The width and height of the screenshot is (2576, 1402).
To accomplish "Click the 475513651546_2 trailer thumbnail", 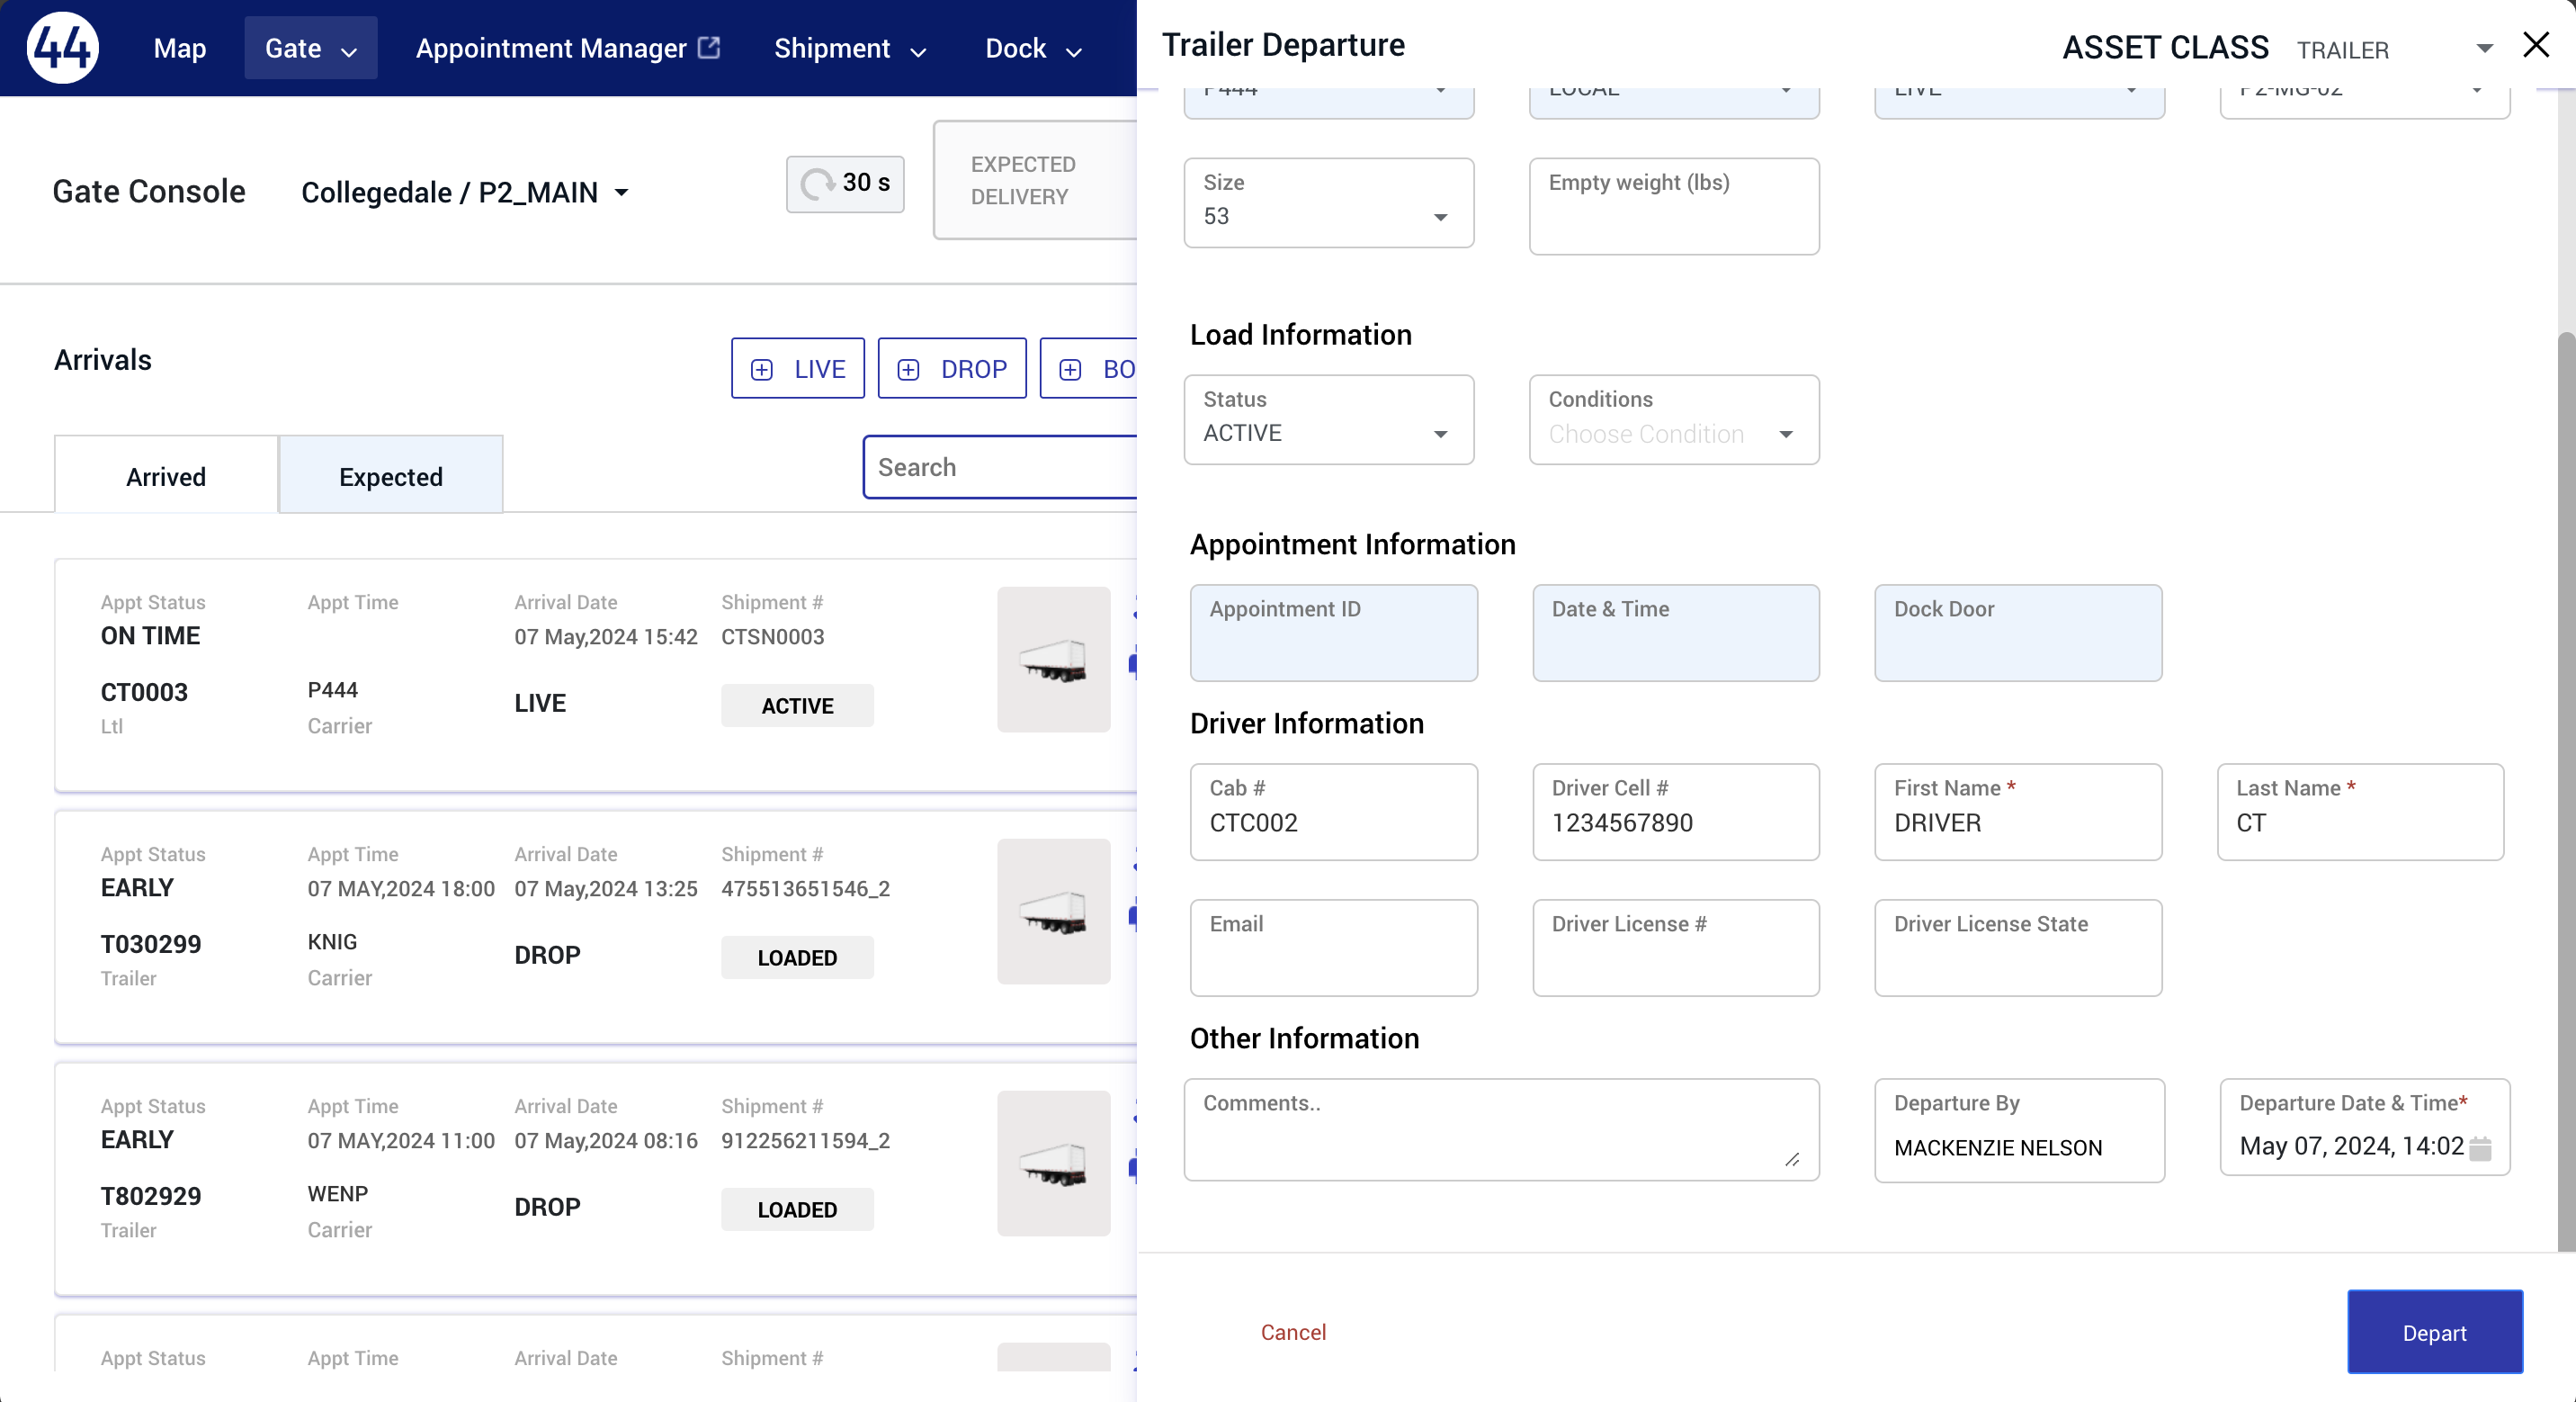I will (x=1053, y=912).
